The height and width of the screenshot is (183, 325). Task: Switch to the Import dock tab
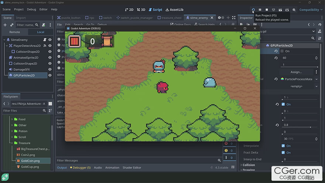pos(21,18)
